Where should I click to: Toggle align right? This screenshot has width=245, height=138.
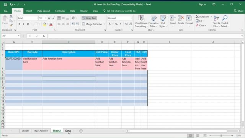67,24
